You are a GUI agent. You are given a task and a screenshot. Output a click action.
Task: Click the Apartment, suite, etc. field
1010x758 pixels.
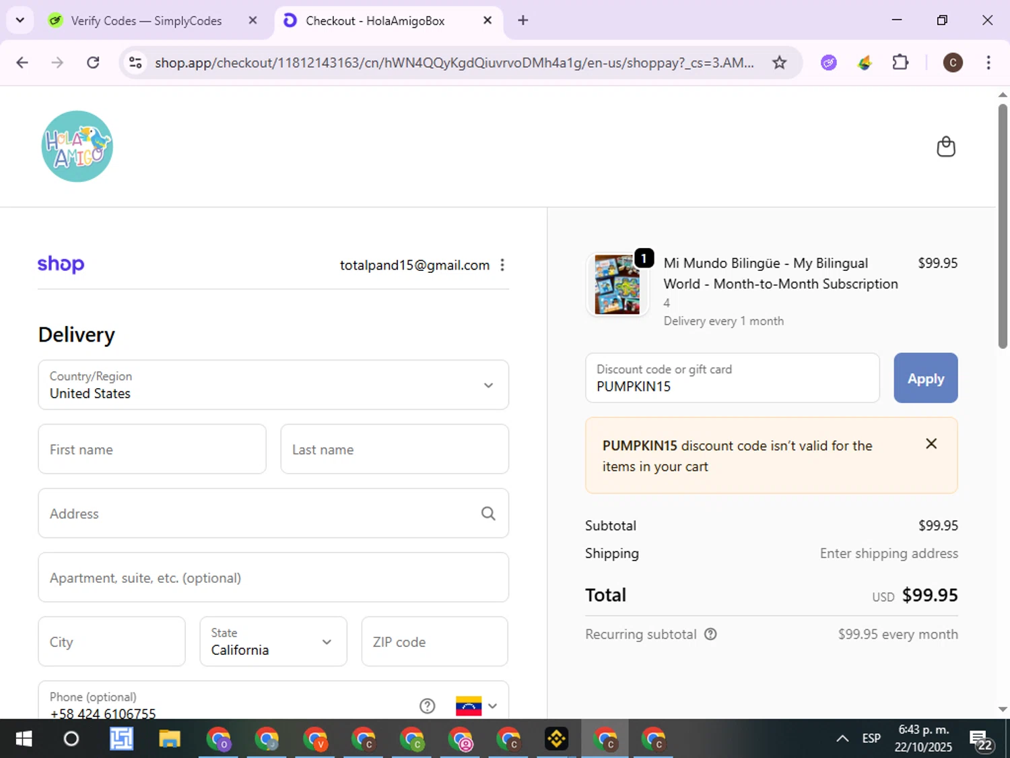pyautogui.click(x=273, y=577)
